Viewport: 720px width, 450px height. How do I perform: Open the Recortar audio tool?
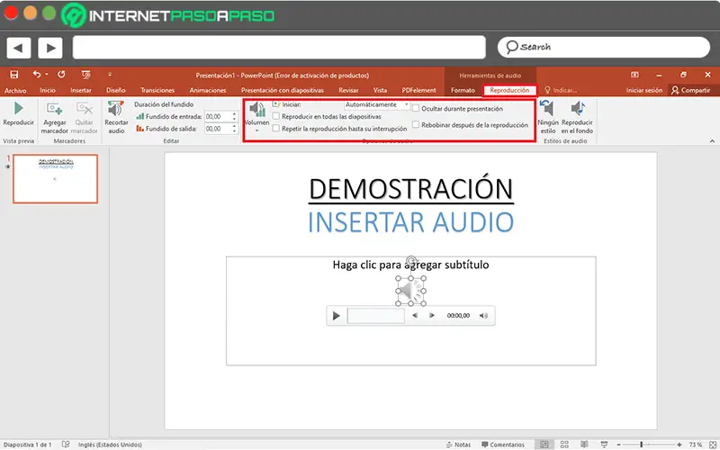click(115, 110)
